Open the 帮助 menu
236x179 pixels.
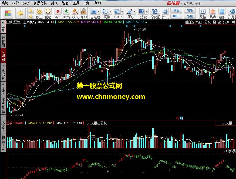pyautogui.click(x=98, y=3)
